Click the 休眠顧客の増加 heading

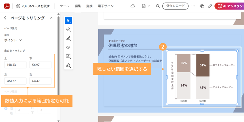pyautogui.click(x=123, y=46)
